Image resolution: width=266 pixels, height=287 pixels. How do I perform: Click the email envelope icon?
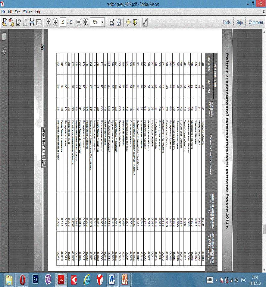point(39,22)
